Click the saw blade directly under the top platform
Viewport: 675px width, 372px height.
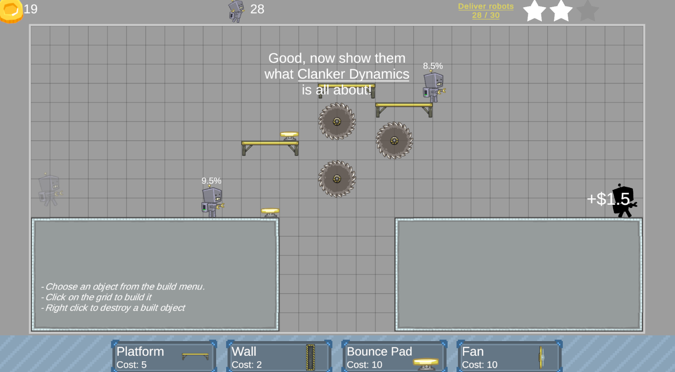point(337,121)
